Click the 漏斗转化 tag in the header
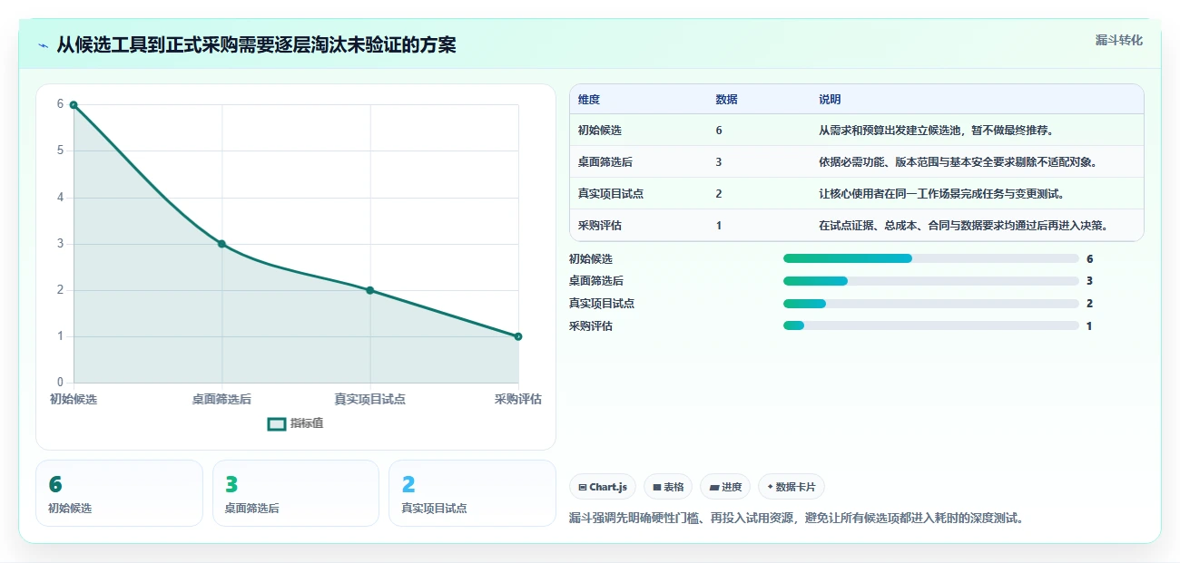 [1118, 40]
